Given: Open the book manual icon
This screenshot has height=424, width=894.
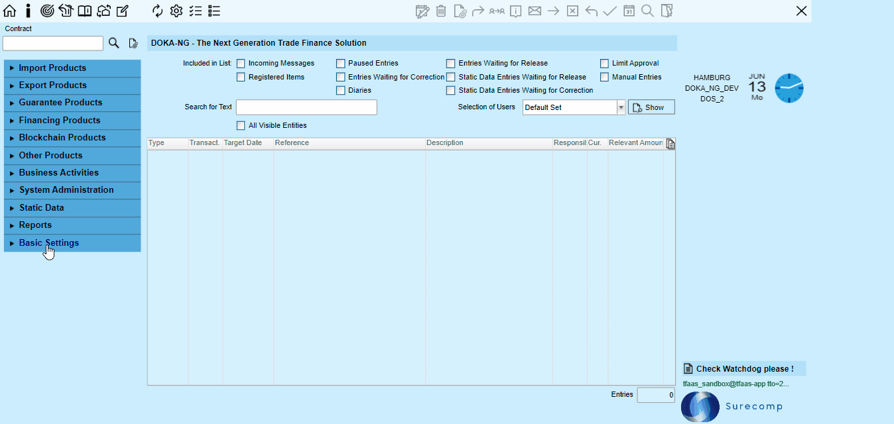Looking at the screenshot, I should tap(84, 11).
